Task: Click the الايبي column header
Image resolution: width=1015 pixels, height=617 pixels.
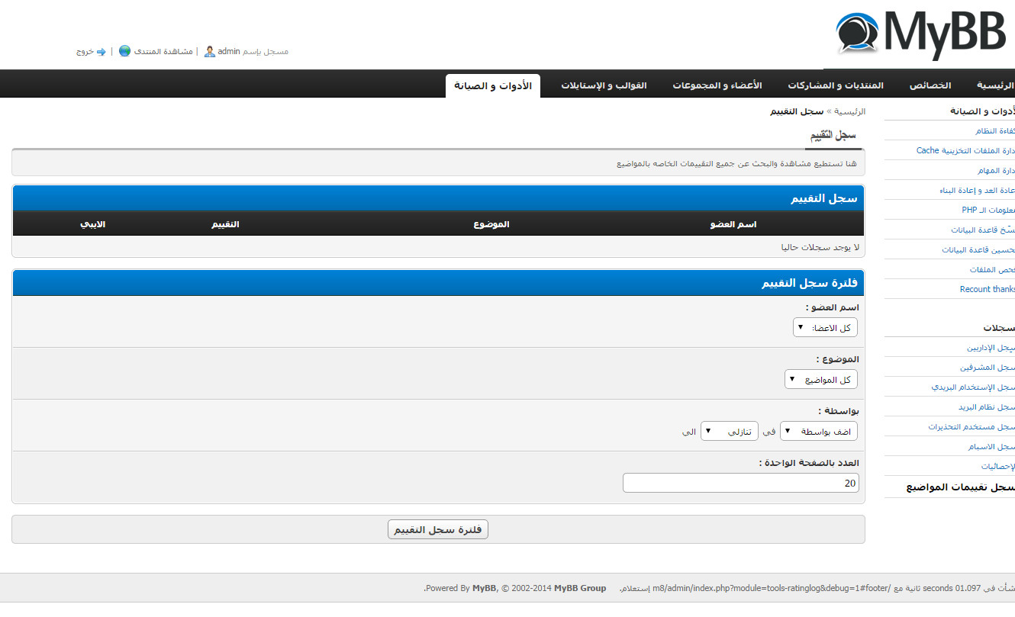Action: pos(93,224)
